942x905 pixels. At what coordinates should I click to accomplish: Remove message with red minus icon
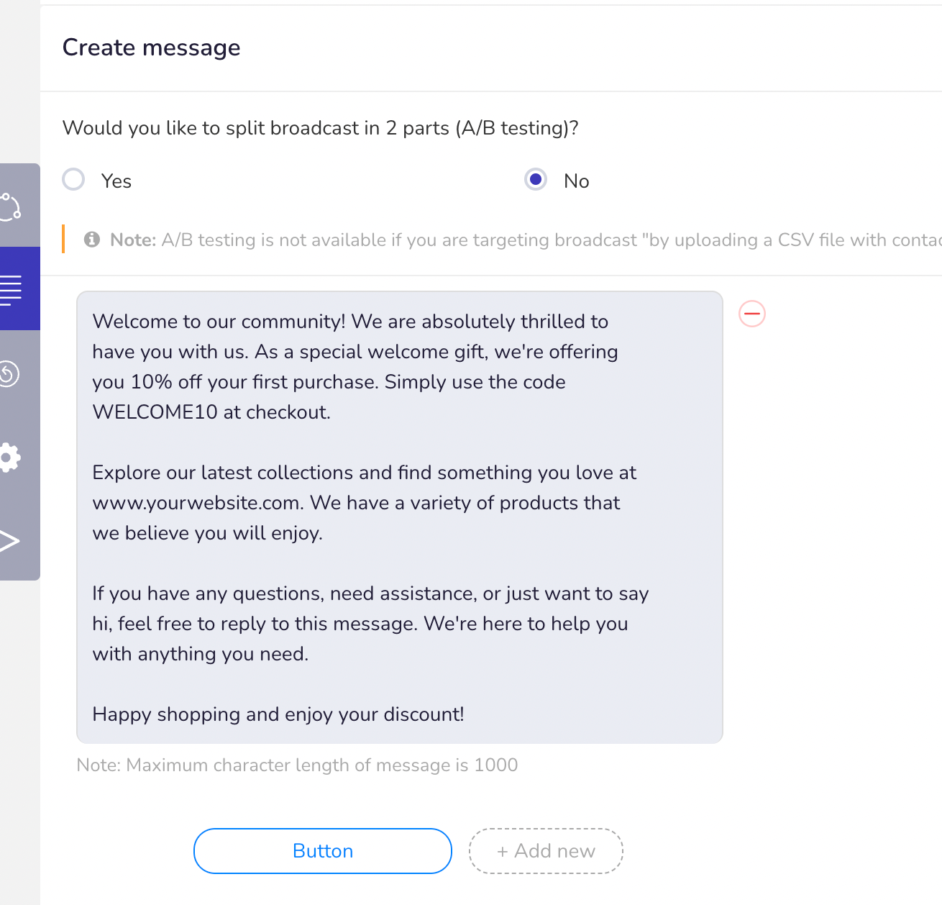pyautogui.click(x=752, y=314)
